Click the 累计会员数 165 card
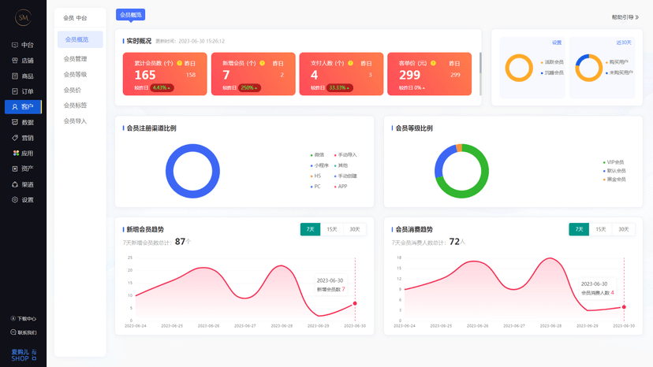Viewport: 653px width, 367px height. tap(165, 74)
